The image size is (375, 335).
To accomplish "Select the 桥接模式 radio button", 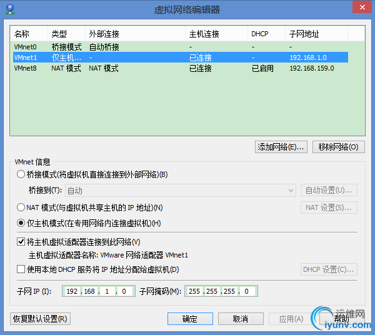I will (21, 174).
